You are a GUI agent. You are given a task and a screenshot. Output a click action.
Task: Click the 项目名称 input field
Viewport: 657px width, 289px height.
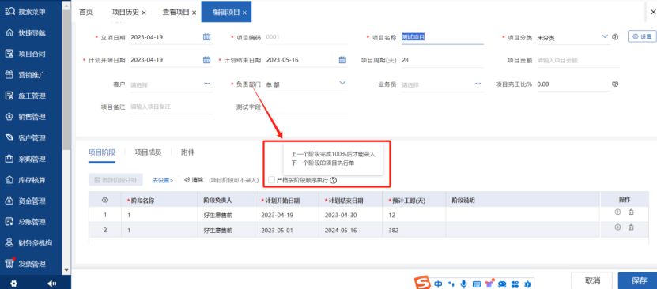click(x=442, y=37)
